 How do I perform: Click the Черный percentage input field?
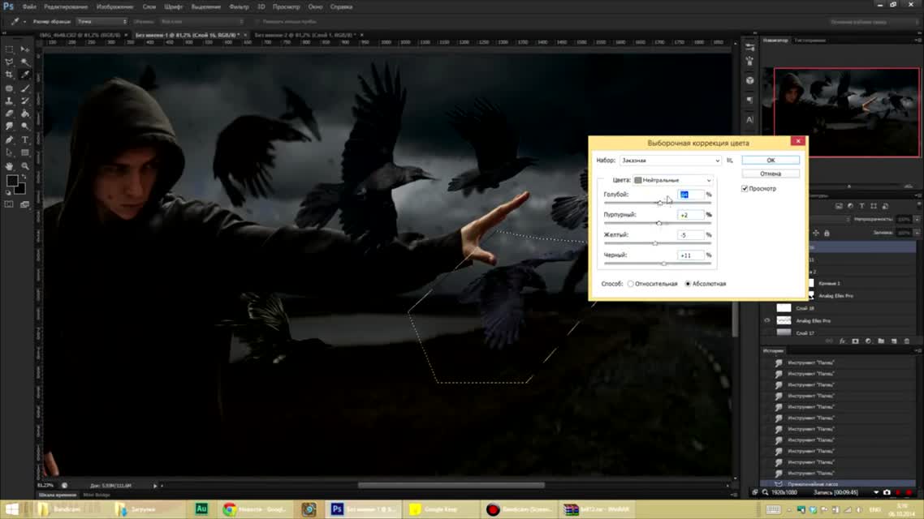click(x=691, y=255)
